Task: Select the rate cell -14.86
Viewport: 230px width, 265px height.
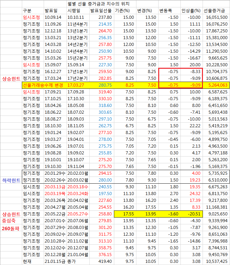Action: click(x=194, y=241)
